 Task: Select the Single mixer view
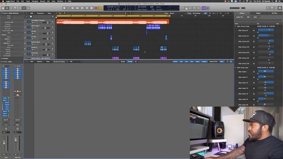point(123,62)
